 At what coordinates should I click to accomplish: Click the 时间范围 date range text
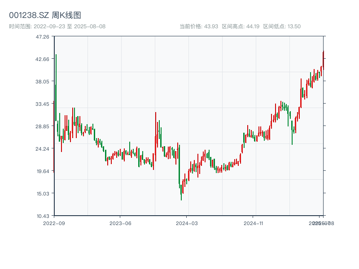[57, 26]
